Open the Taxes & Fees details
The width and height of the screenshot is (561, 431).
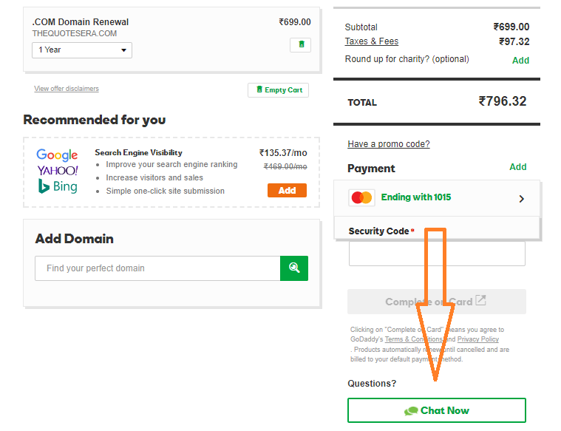click(371, 41)
